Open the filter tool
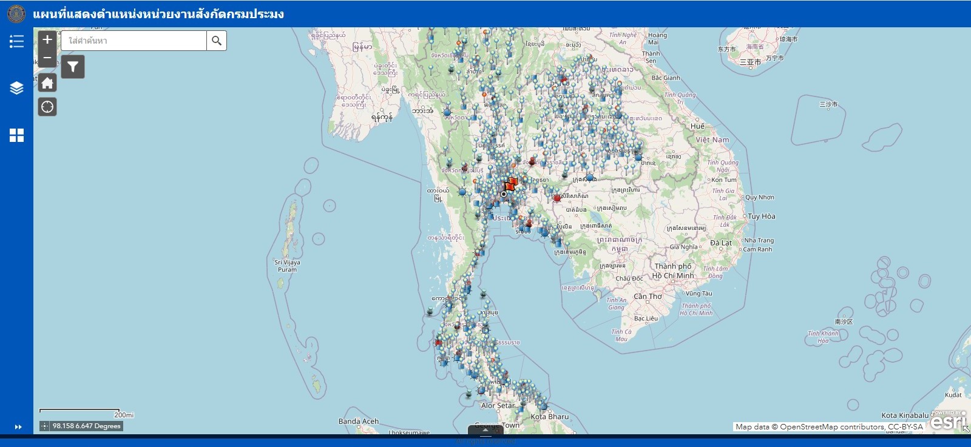 click(x=73, y=67)
